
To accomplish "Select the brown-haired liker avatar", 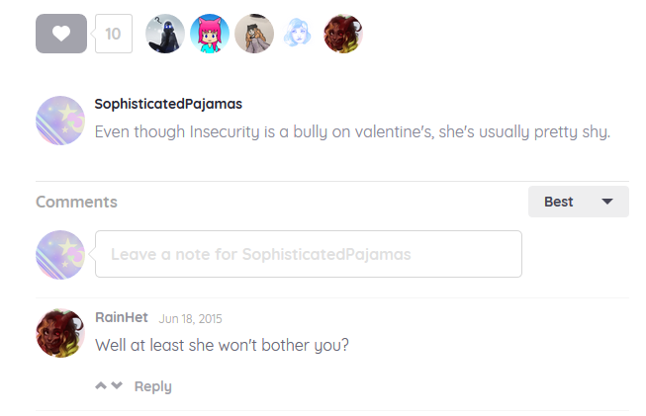I will (x=254, y=34).
